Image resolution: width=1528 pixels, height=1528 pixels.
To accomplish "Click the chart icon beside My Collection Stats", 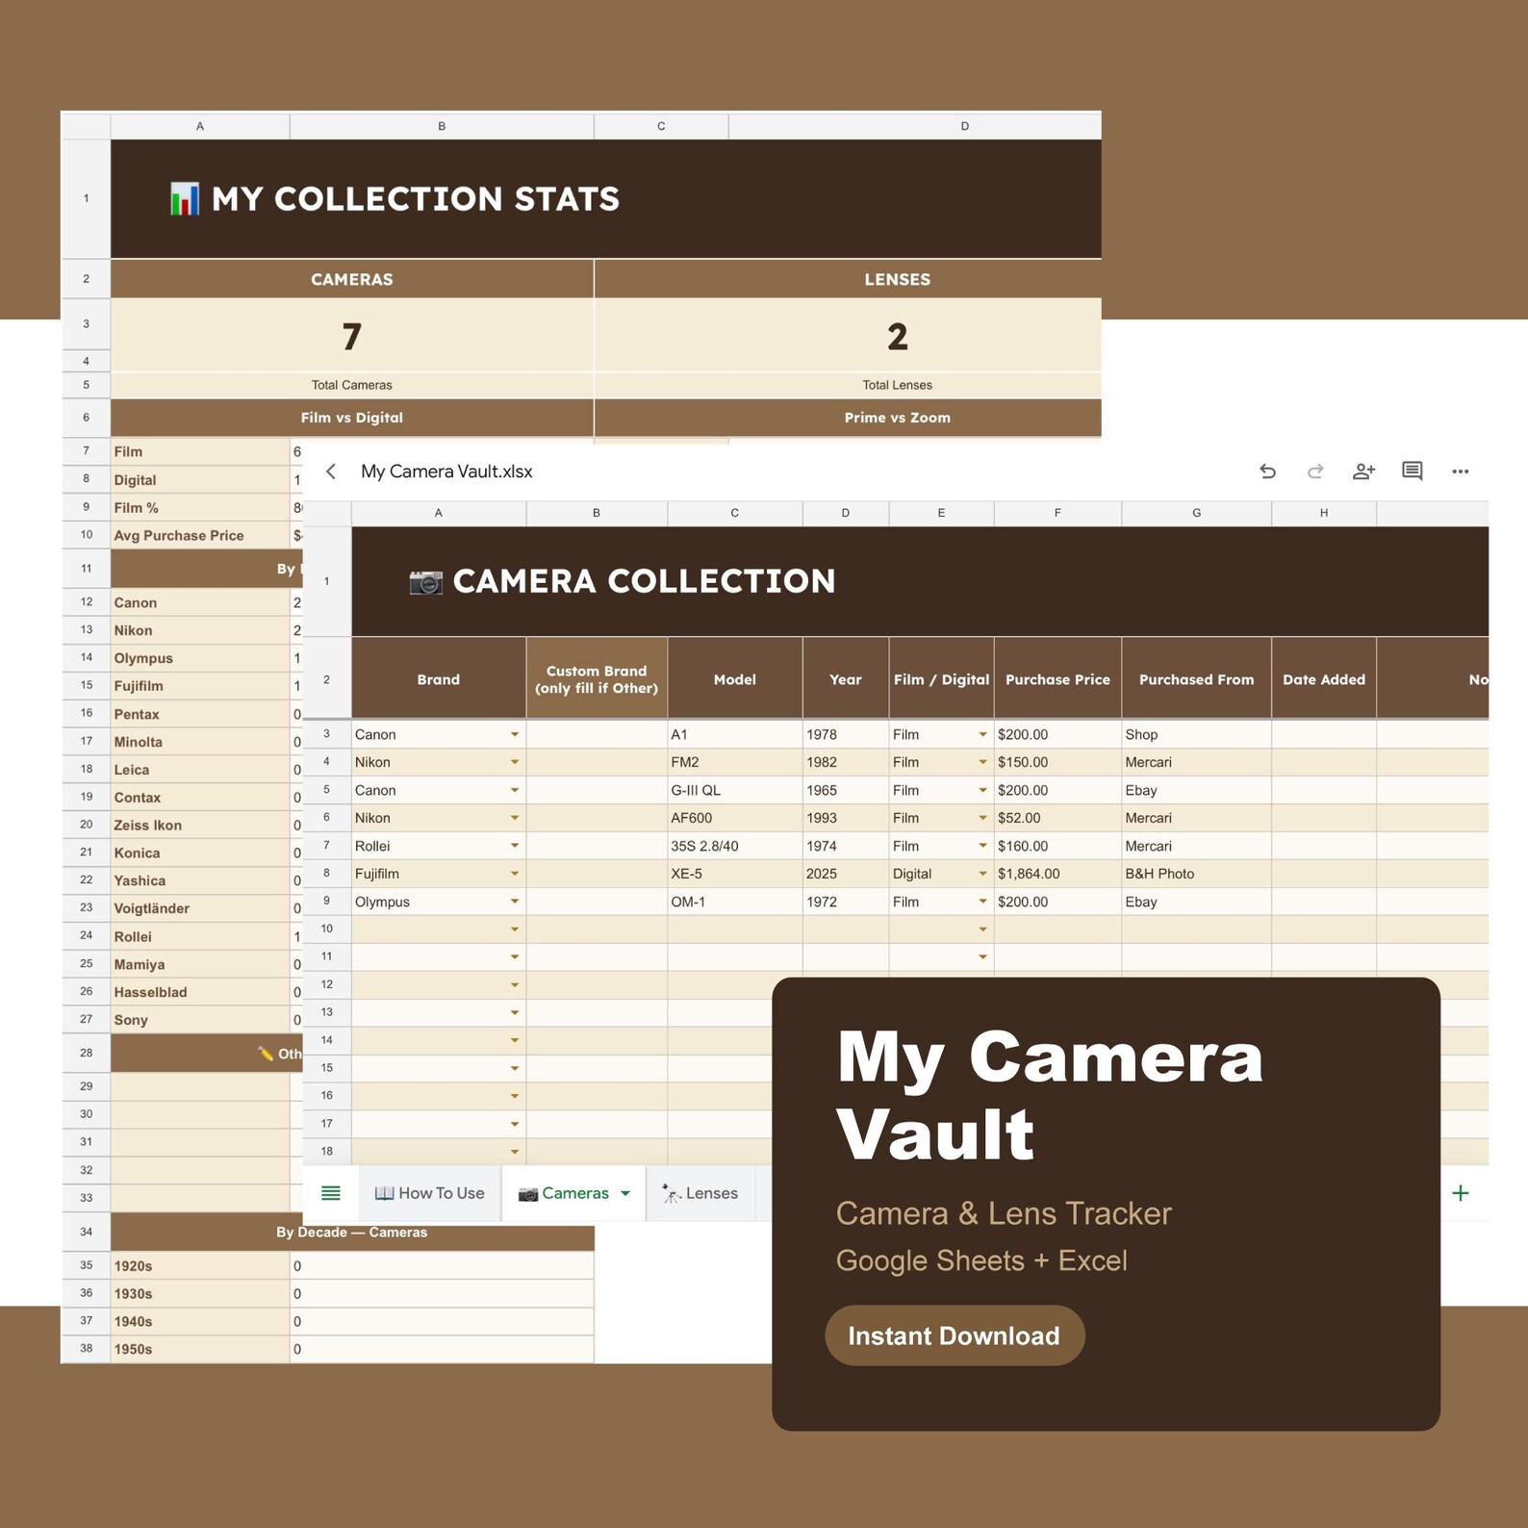I will [185, 199].
